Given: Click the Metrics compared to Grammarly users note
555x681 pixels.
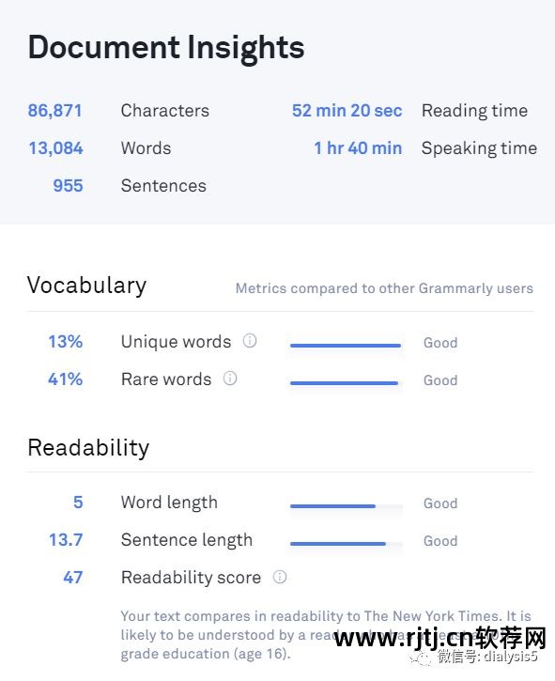Looking at the screenshot, I should tap(384, 288).
